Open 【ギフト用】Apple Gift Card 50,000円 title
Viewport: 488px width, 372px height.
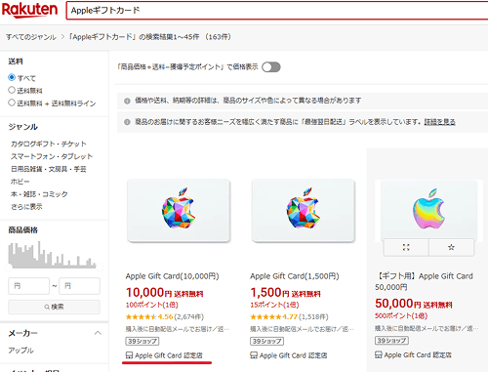[x=424, y=281]
